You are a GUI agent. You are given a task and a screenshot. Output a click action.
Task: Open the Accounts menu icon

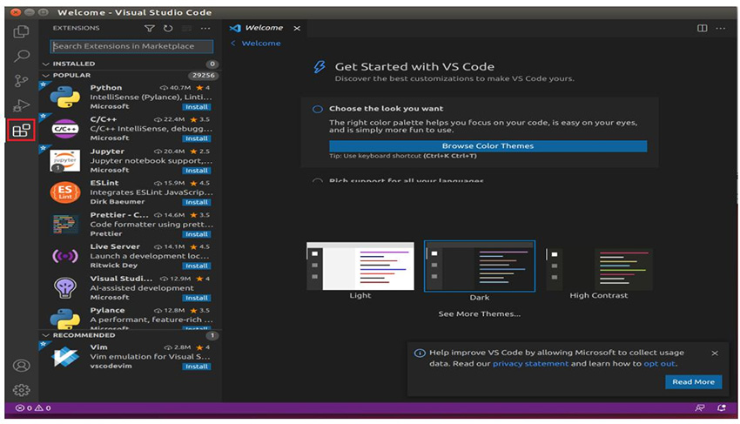(21, 366)
